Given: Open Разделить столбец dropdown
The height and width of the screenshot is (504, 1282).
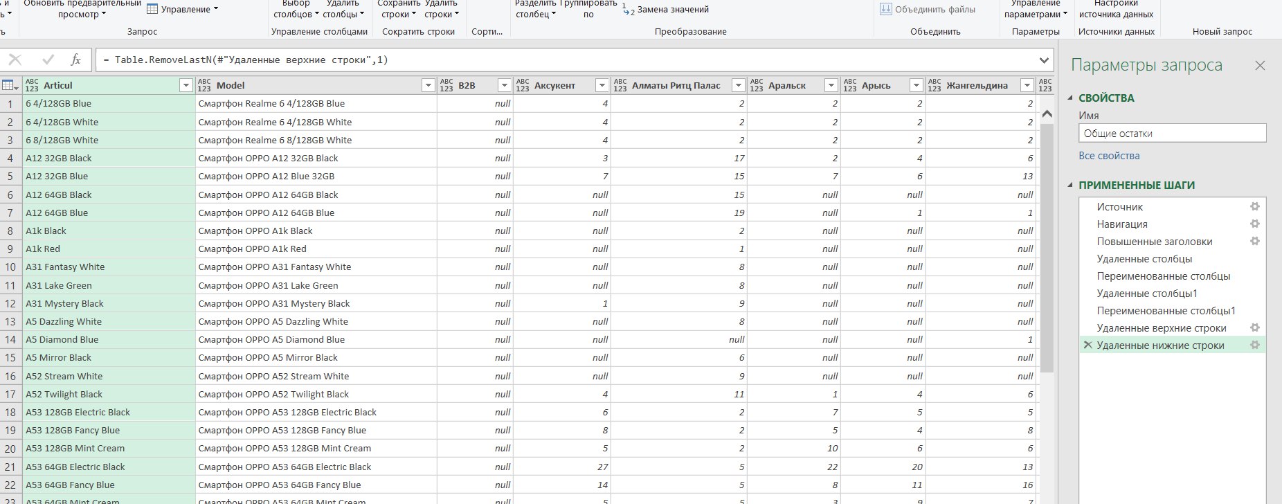Looking at the screenshot, I should tap(535, 8).
